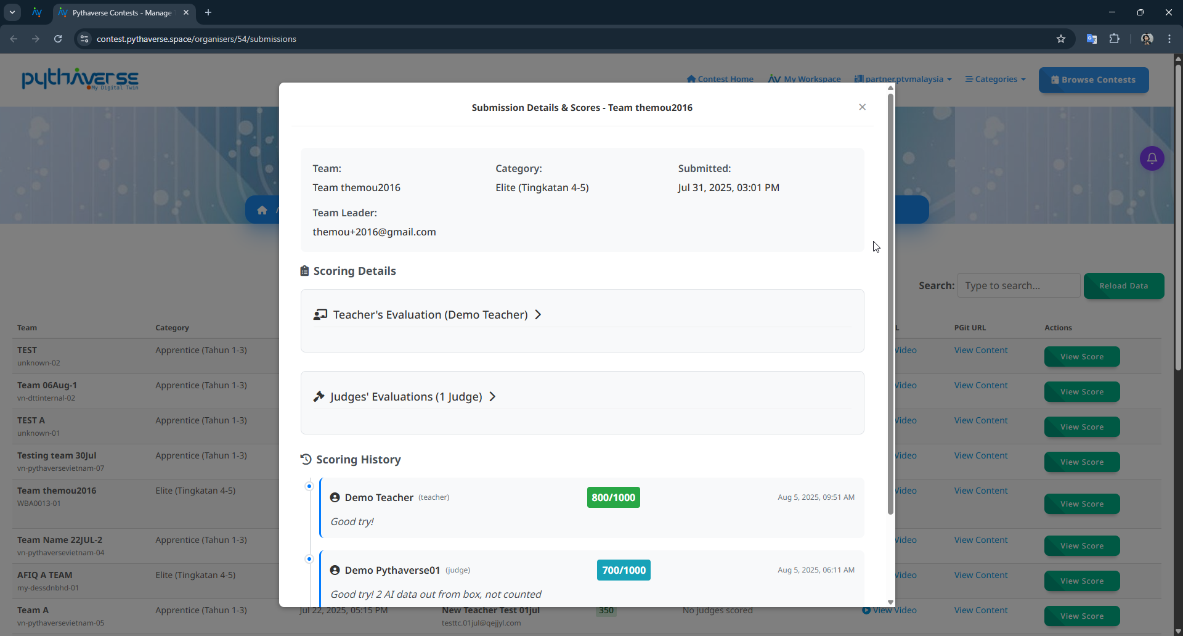This screenshot has height=636, width=1183.
Task: Click the Scoring Details clipboard icon
Action: pos(304,271)
